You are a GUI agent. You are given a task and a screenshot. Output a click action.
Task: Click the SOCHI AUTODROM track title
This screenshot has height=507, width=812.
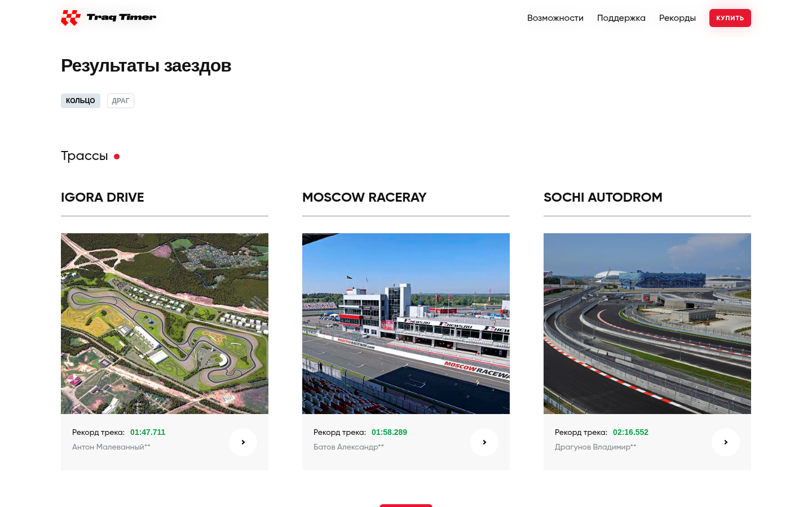tap(603, 197)
